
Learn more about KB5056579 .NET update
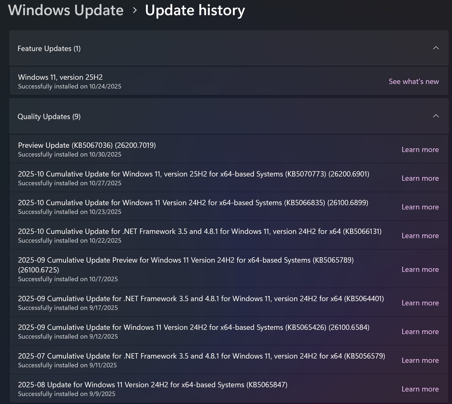tap(420, 360)
